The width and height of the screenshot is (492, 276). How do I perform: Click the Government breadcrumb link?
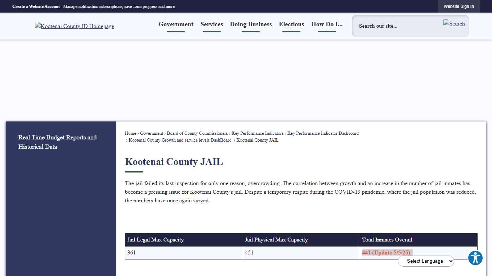(x=151, y=133)
